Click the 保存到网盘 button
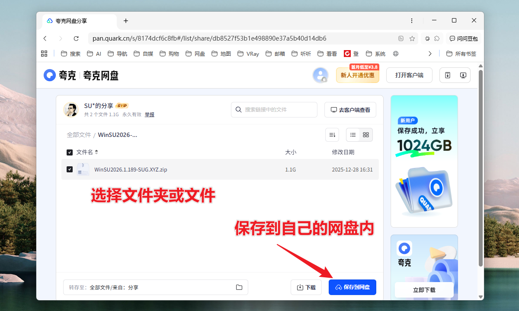 click(x=352, y=287)
